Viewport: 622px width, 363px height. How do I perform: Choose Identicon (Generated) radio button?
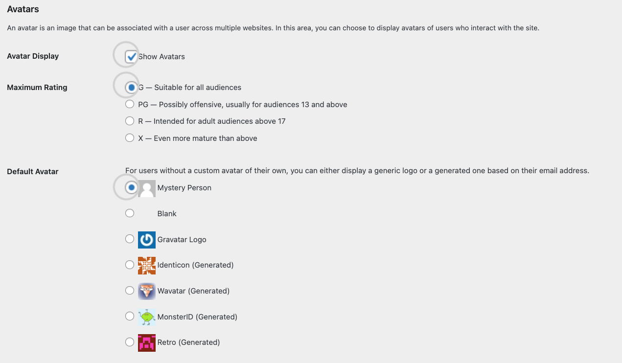pyautogui.click(x=130, y=265)
